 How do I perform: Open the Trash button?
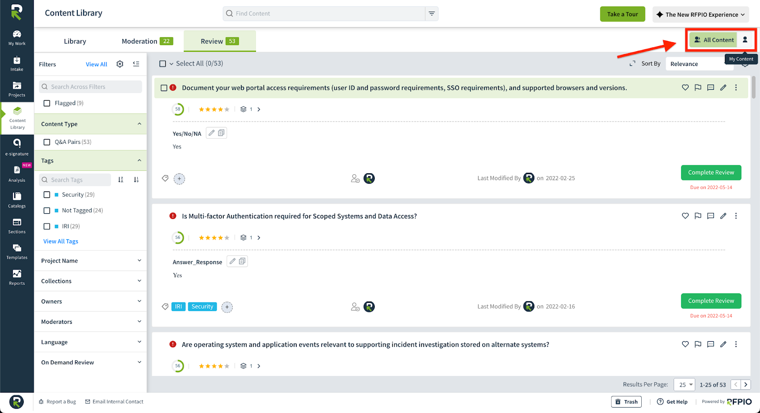627,402
